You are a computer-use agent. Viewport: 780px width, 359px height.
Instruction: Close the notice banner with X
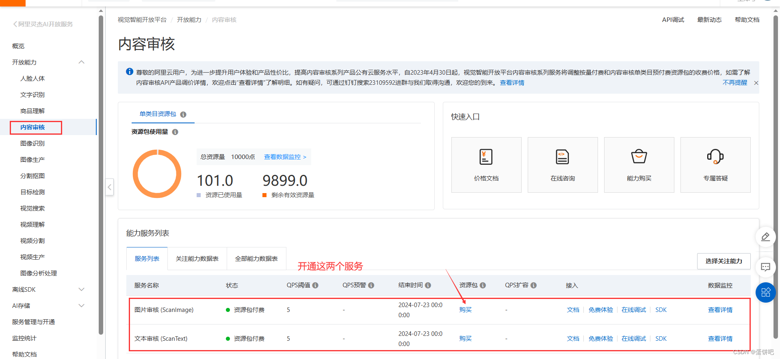[756, 83]
